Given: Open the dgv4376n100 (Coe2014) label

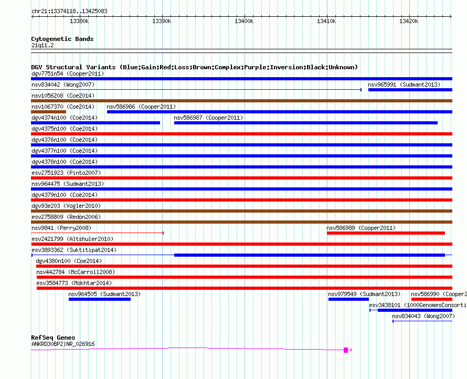Looking at the screenshot, I should (x=65, y=140).
